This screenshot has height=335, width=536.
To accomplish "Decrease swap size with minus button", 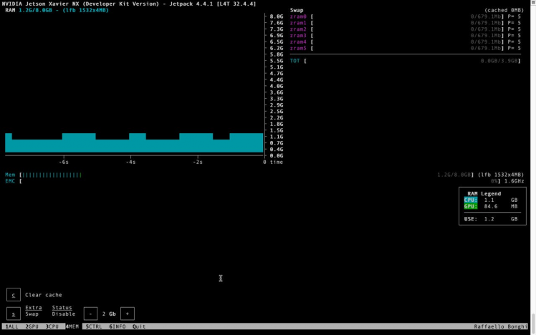I will pos(90,314).
